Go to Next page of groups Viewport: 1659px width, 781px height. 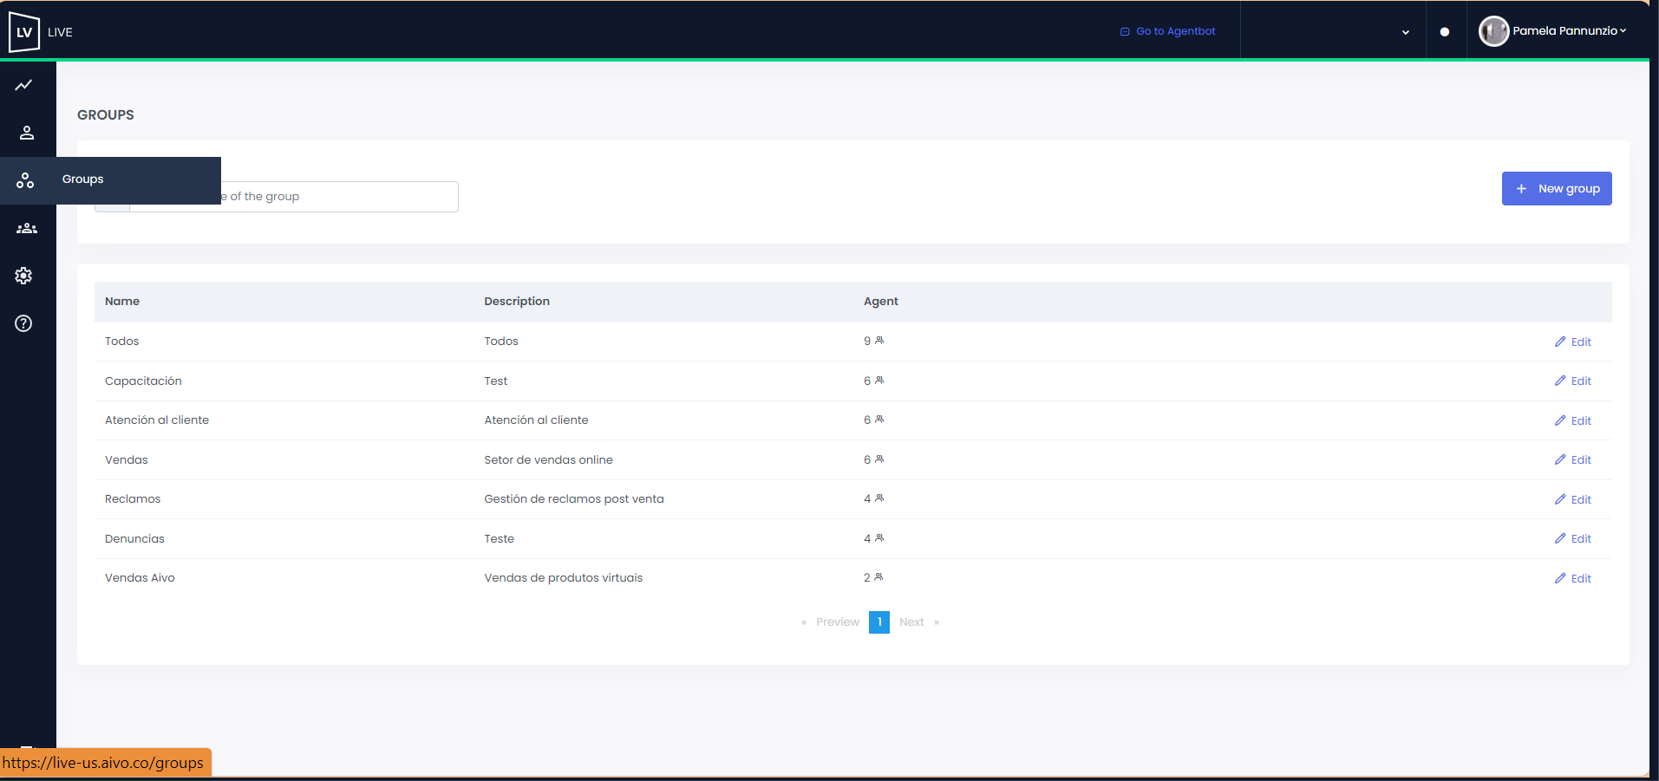(911, 622)
